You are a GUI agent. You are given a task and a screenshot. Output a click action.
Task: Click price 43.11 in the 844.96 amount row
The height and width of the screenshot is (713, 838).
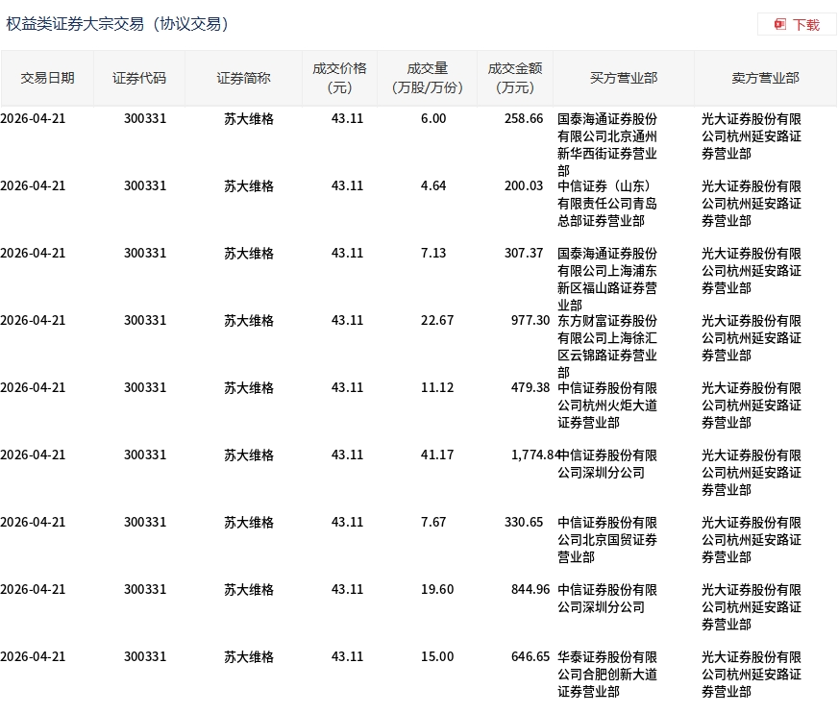[x=347, y=590]
